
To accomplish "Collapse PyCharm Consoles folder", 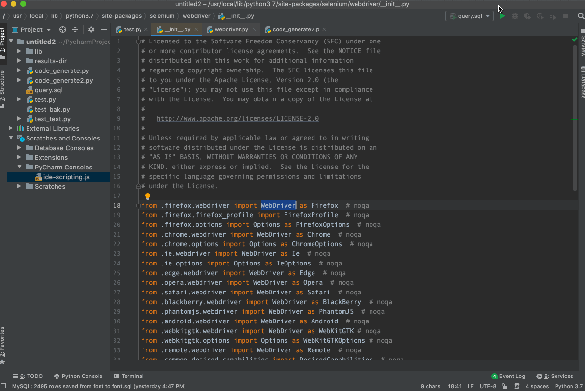I will (19, 167).
